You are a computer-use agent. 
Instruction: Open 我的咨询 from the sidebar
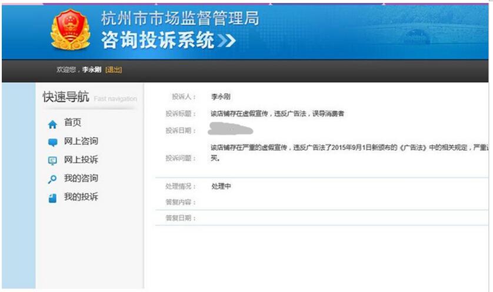tap(81, 178)
